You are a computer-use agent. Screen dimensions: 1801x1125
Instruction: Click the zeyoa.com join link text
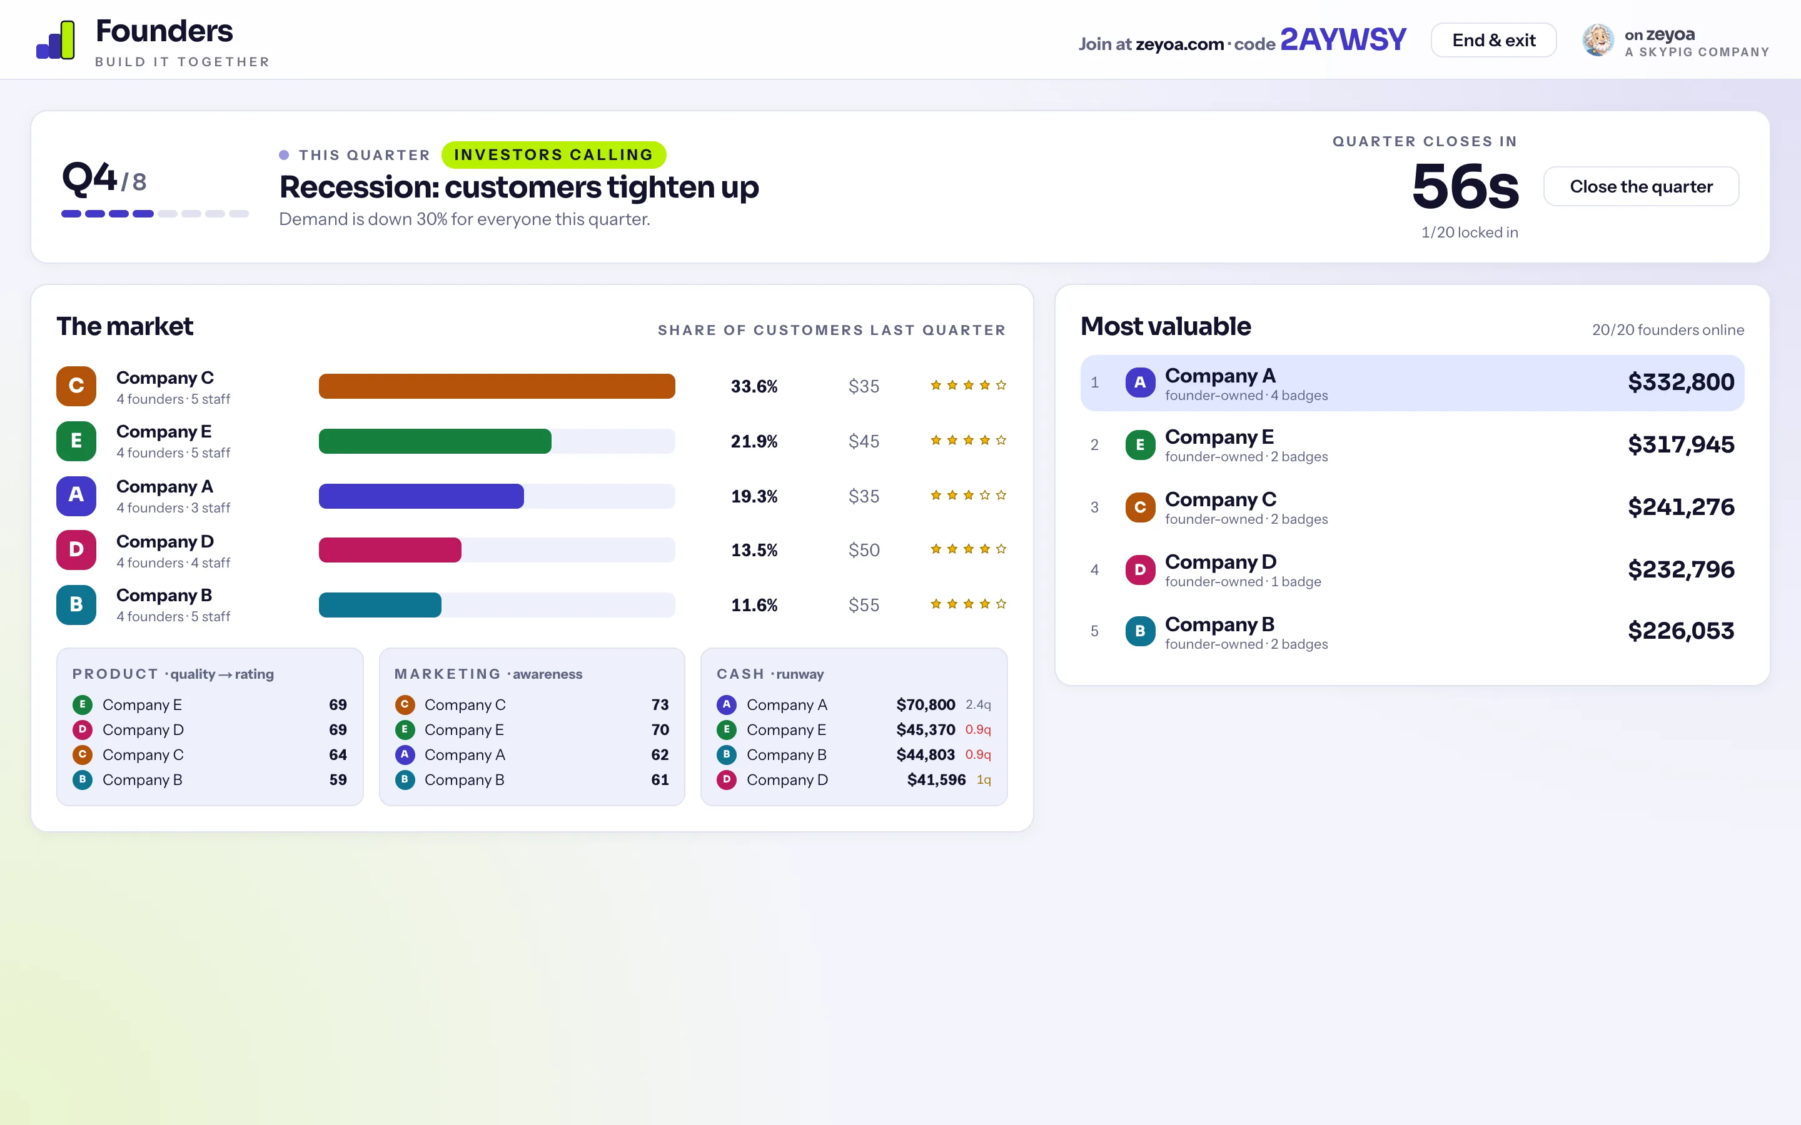(x=1179, y=44)
